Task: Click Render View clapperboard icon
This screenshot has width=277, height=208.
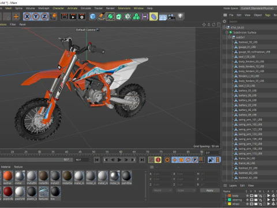Action: [64, 17]
